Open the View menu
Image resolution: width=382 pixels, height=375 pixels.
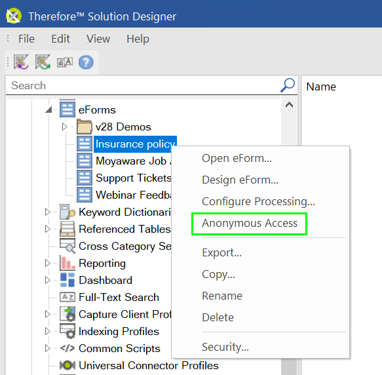98,39
